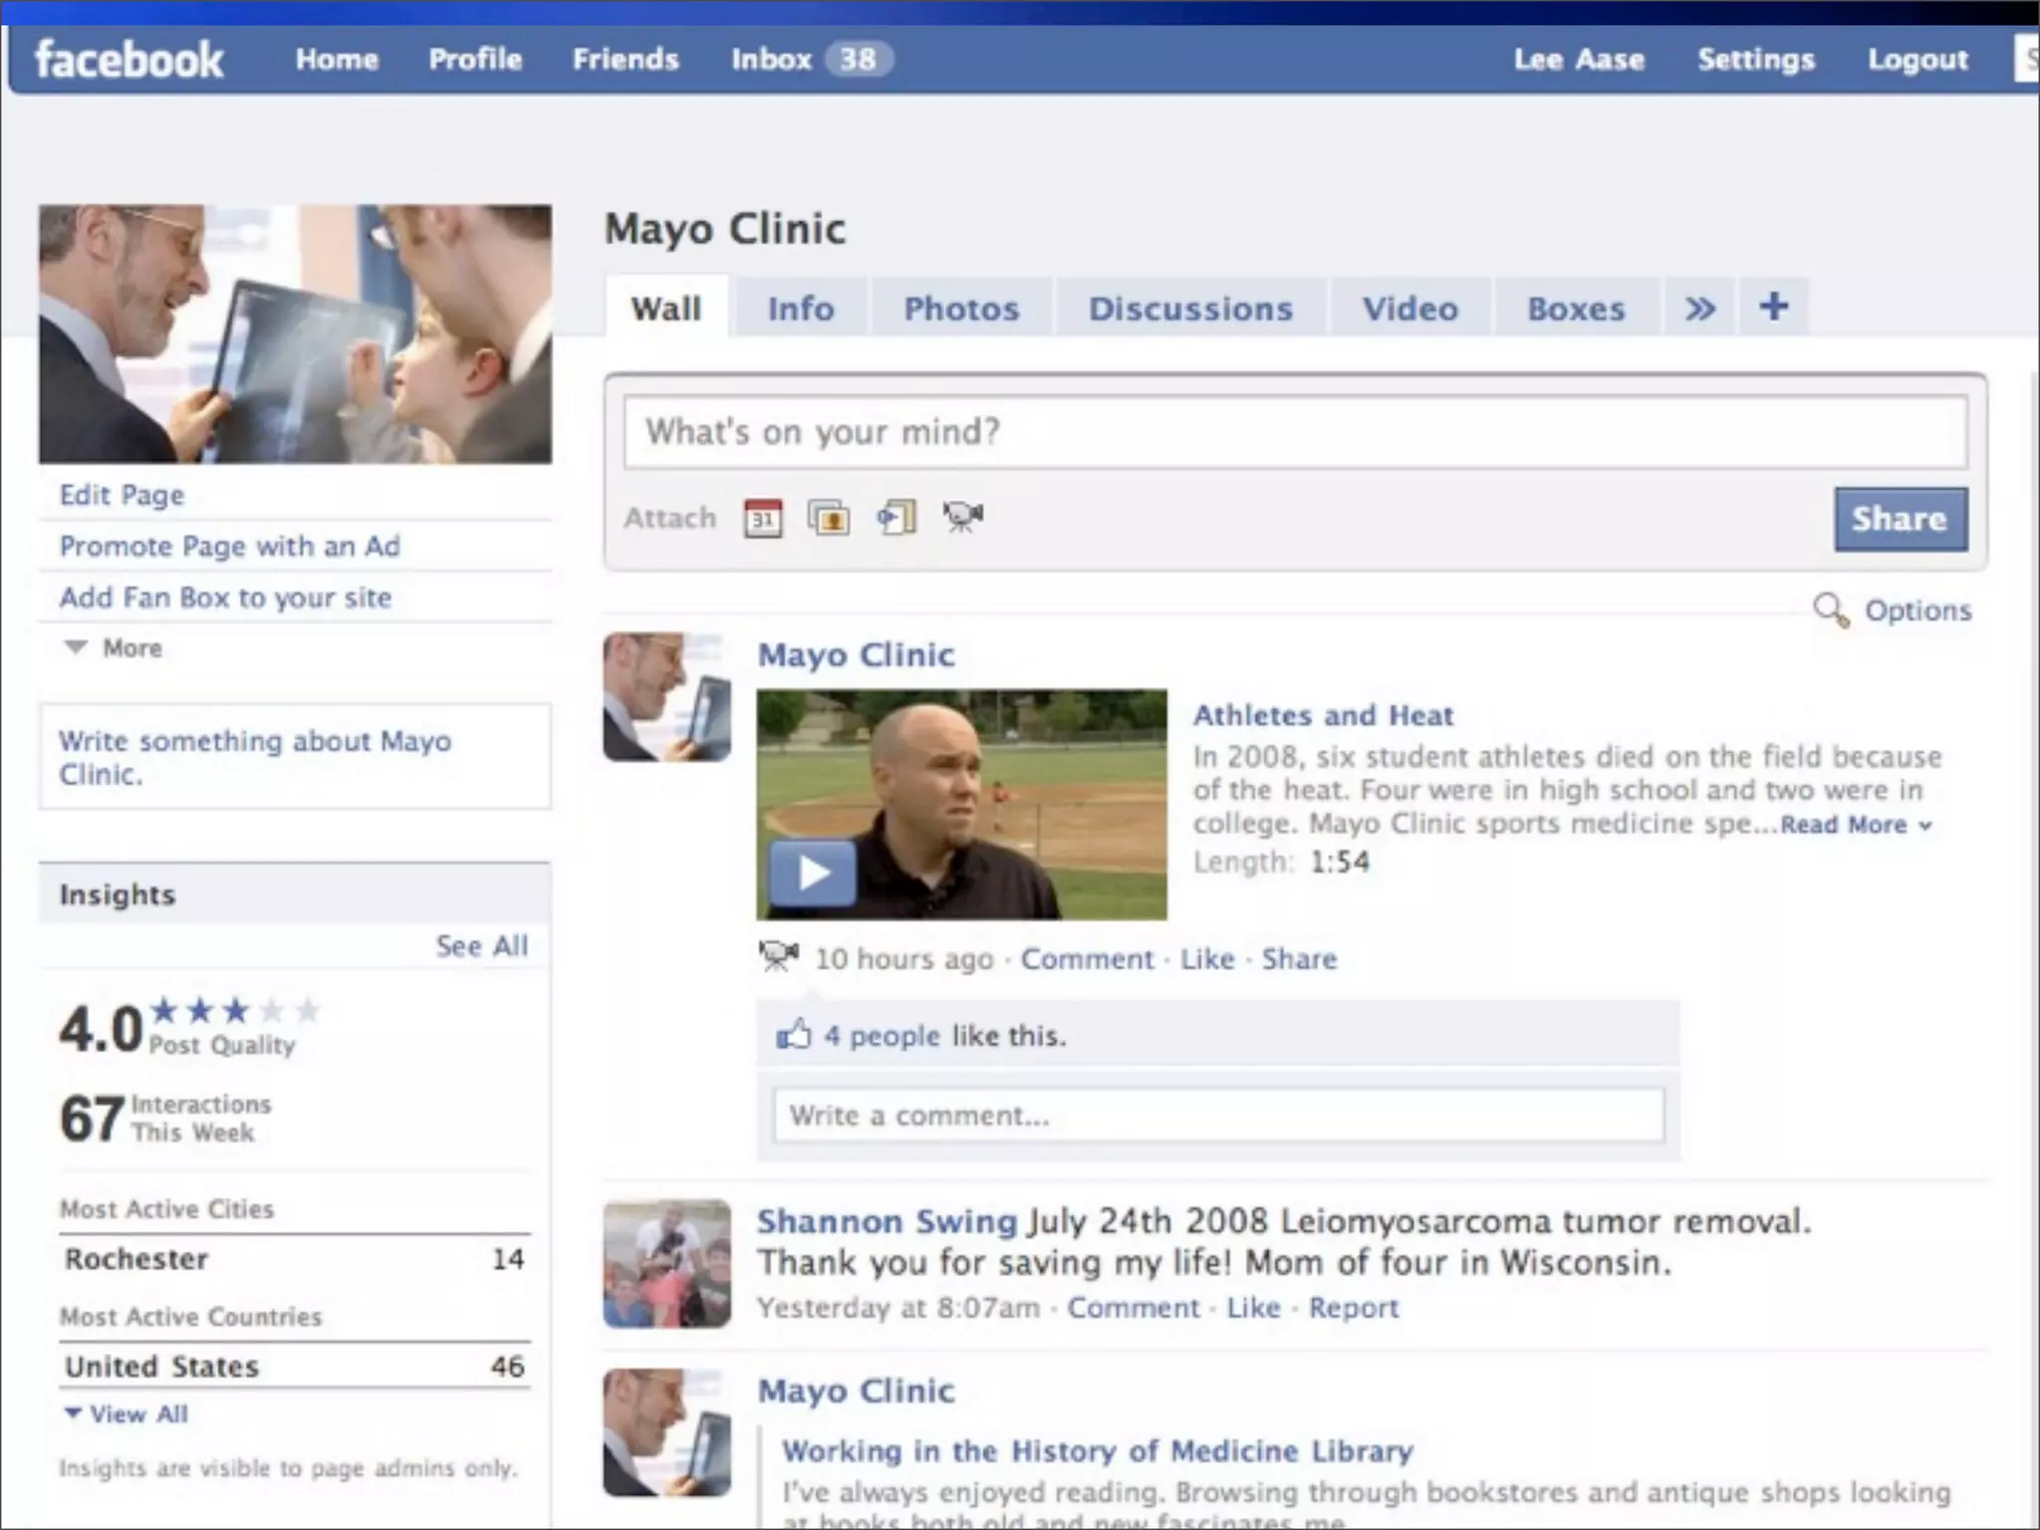Click the magnifier icon beside Options
This screenshot has height=1530, width=2040.
tap(1830, 610)
